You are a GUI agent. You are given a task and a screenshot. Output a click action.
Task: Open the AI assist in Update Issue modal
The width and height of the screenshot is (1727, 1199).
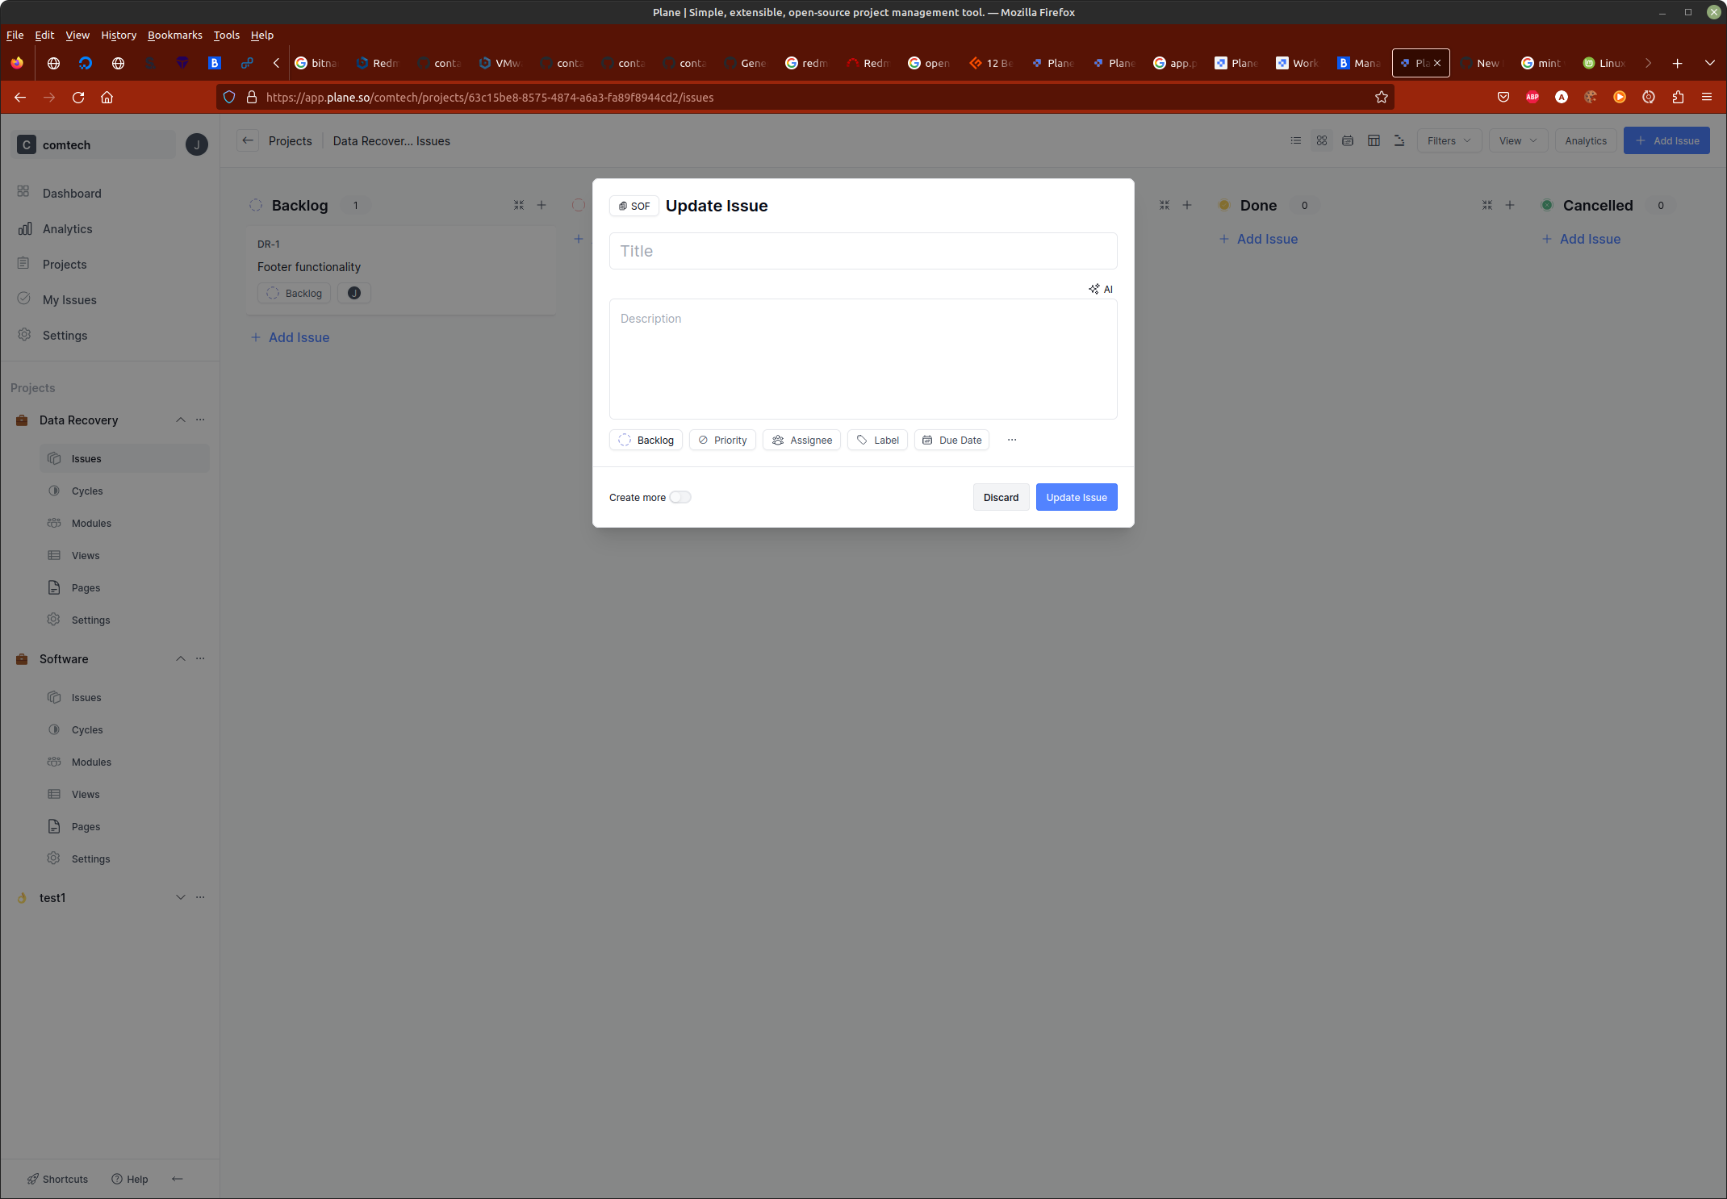click(x=1101, y=289)
